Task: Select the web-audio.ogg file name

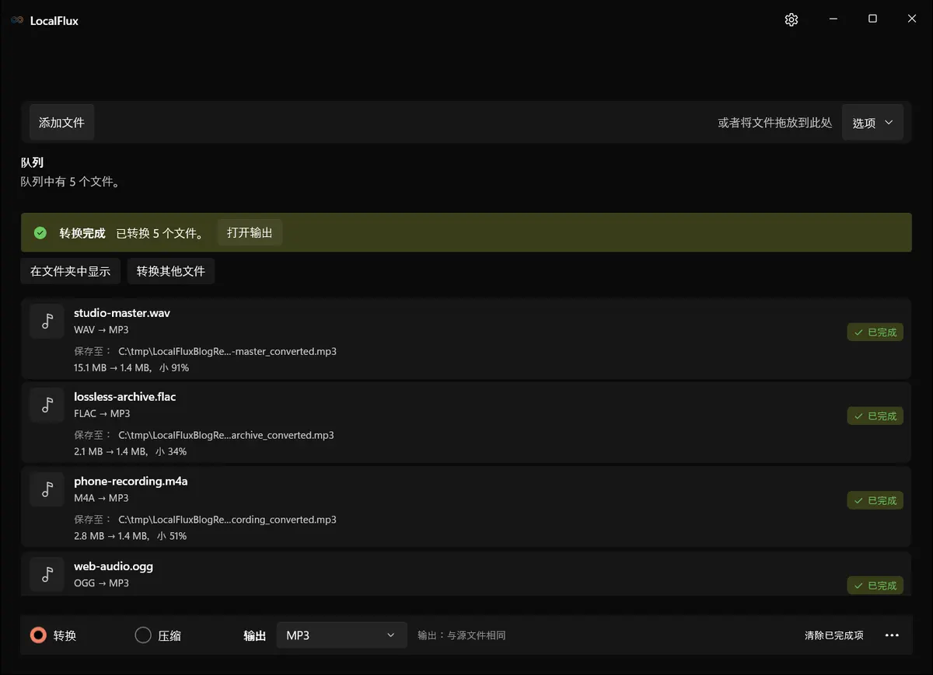Action: pyautogui.click(x=114, y=566)
